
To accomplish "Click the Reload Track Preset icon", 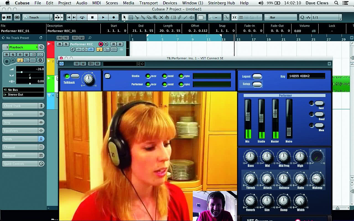I will click(41, 38).
